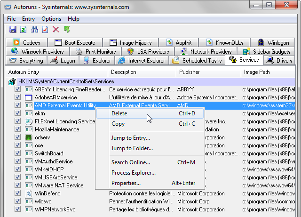
Task: Uncheck the ABBYY.Licensing.FineReader checkbox
Action: point(18,89)
